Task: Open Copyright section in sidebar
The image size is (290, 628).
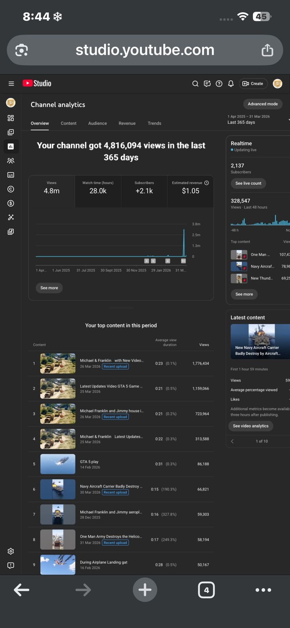Action: pos(11,189)
